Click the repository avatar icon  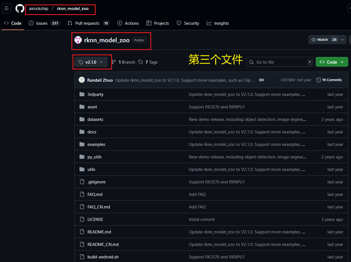[x=78, y=40]
